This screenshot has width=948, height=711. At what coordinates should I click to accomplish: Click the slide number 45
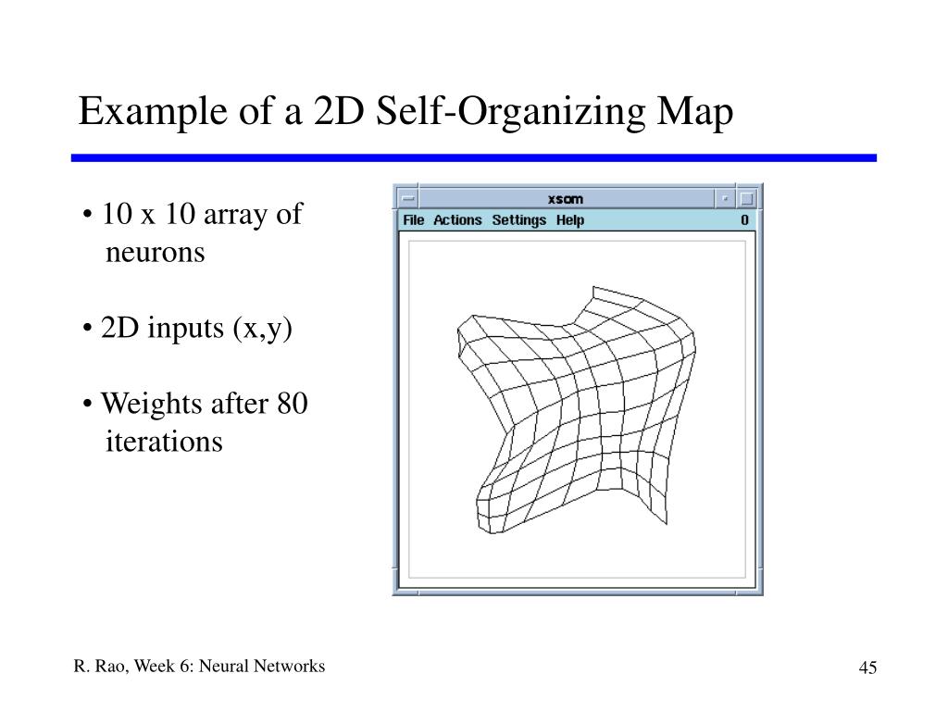(x=867, y=667)
